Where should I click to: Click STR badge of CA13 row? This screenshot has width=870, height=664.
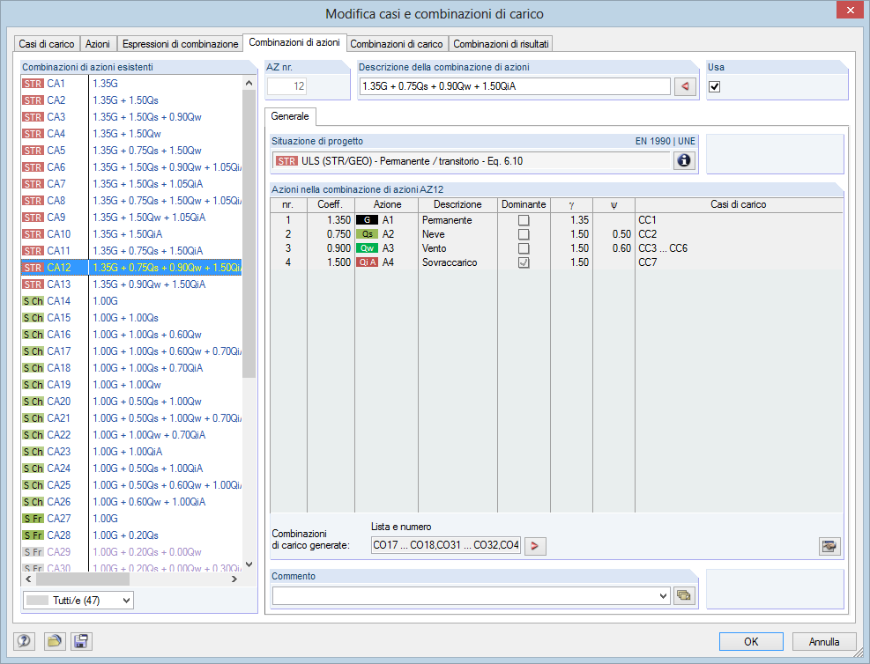[x=33, y=284]
